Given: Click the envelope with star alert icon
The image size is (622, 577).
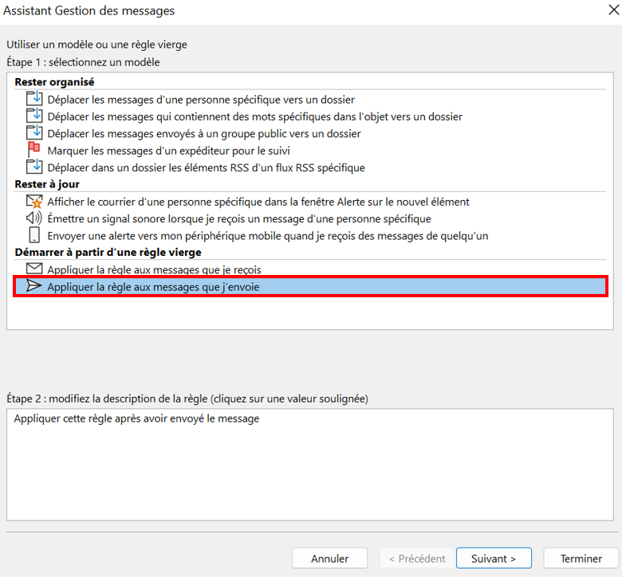Looking at the screenshot, I should [x=33, y=202].
